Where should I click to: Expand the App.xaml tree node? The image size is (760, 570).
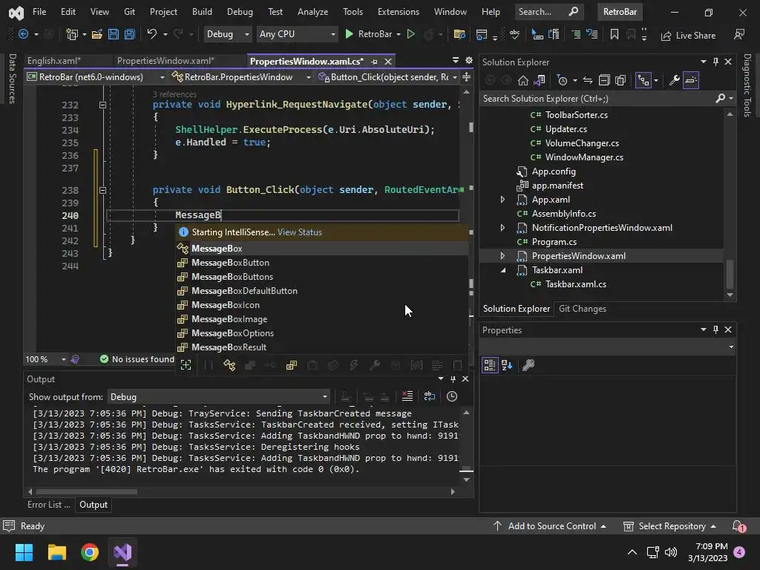click(502, 200)
